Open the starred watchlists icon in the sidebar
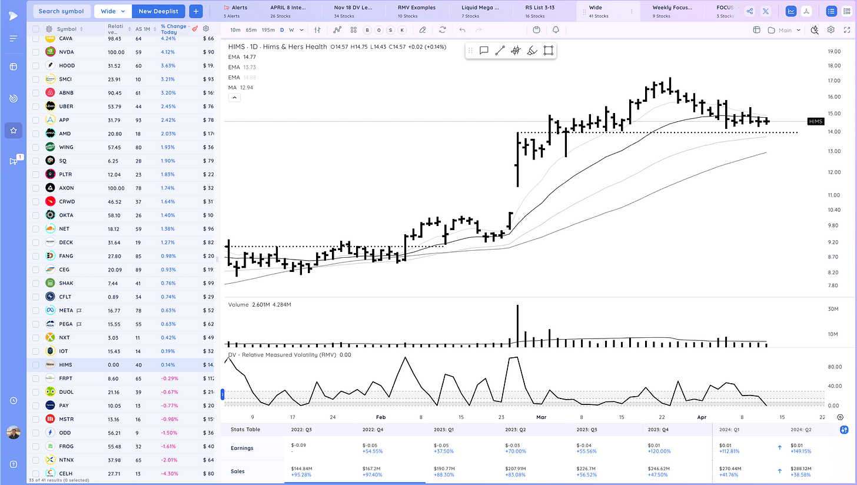Viewport: 857px width, 485px height. pos(13,130)
